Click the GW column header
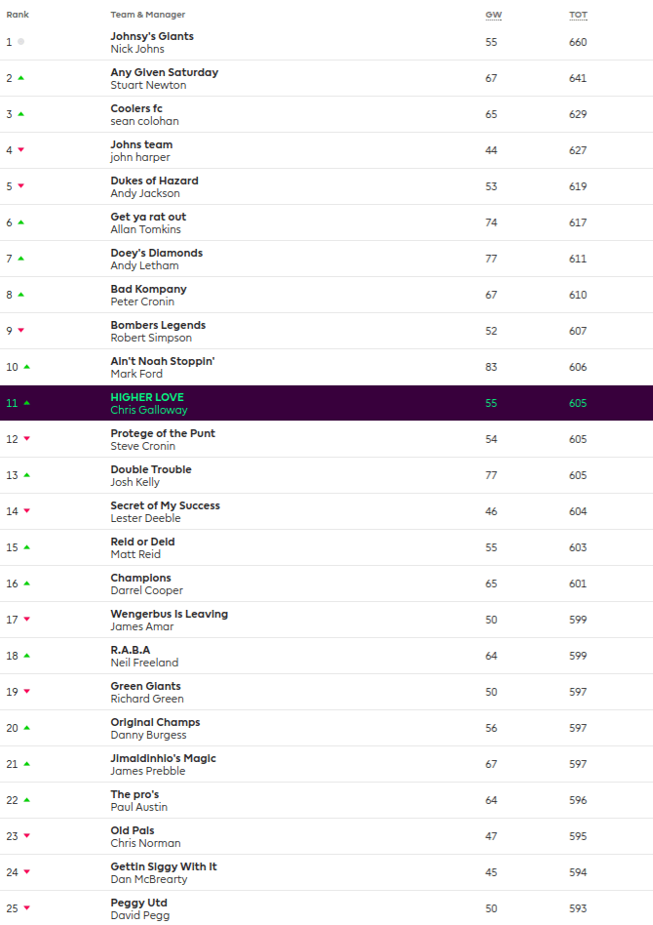Viewport: 653px width, 925px height. click(493, 15)
